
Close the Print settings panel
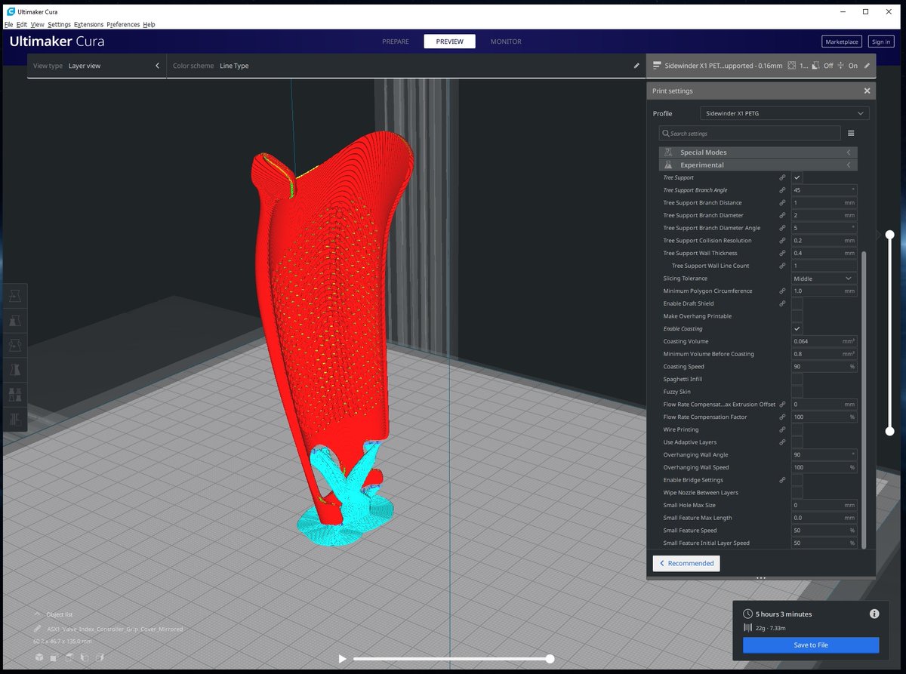(867, 91)
